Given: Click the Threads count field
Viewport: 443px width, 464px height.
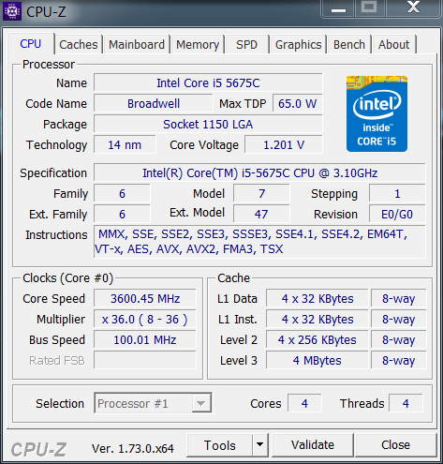Looking at the screenshot, I should click(406, 403).
